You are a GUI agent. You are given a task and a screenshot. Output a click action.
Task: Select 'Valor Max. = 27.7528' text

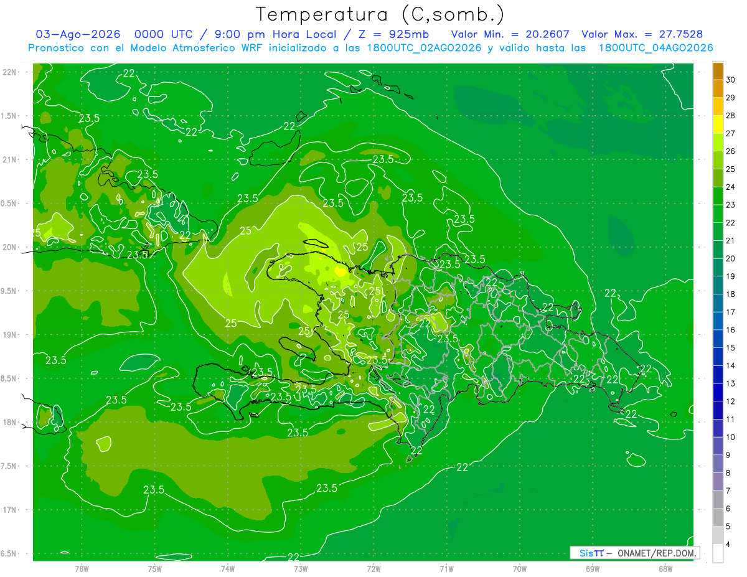click(642, 35)
